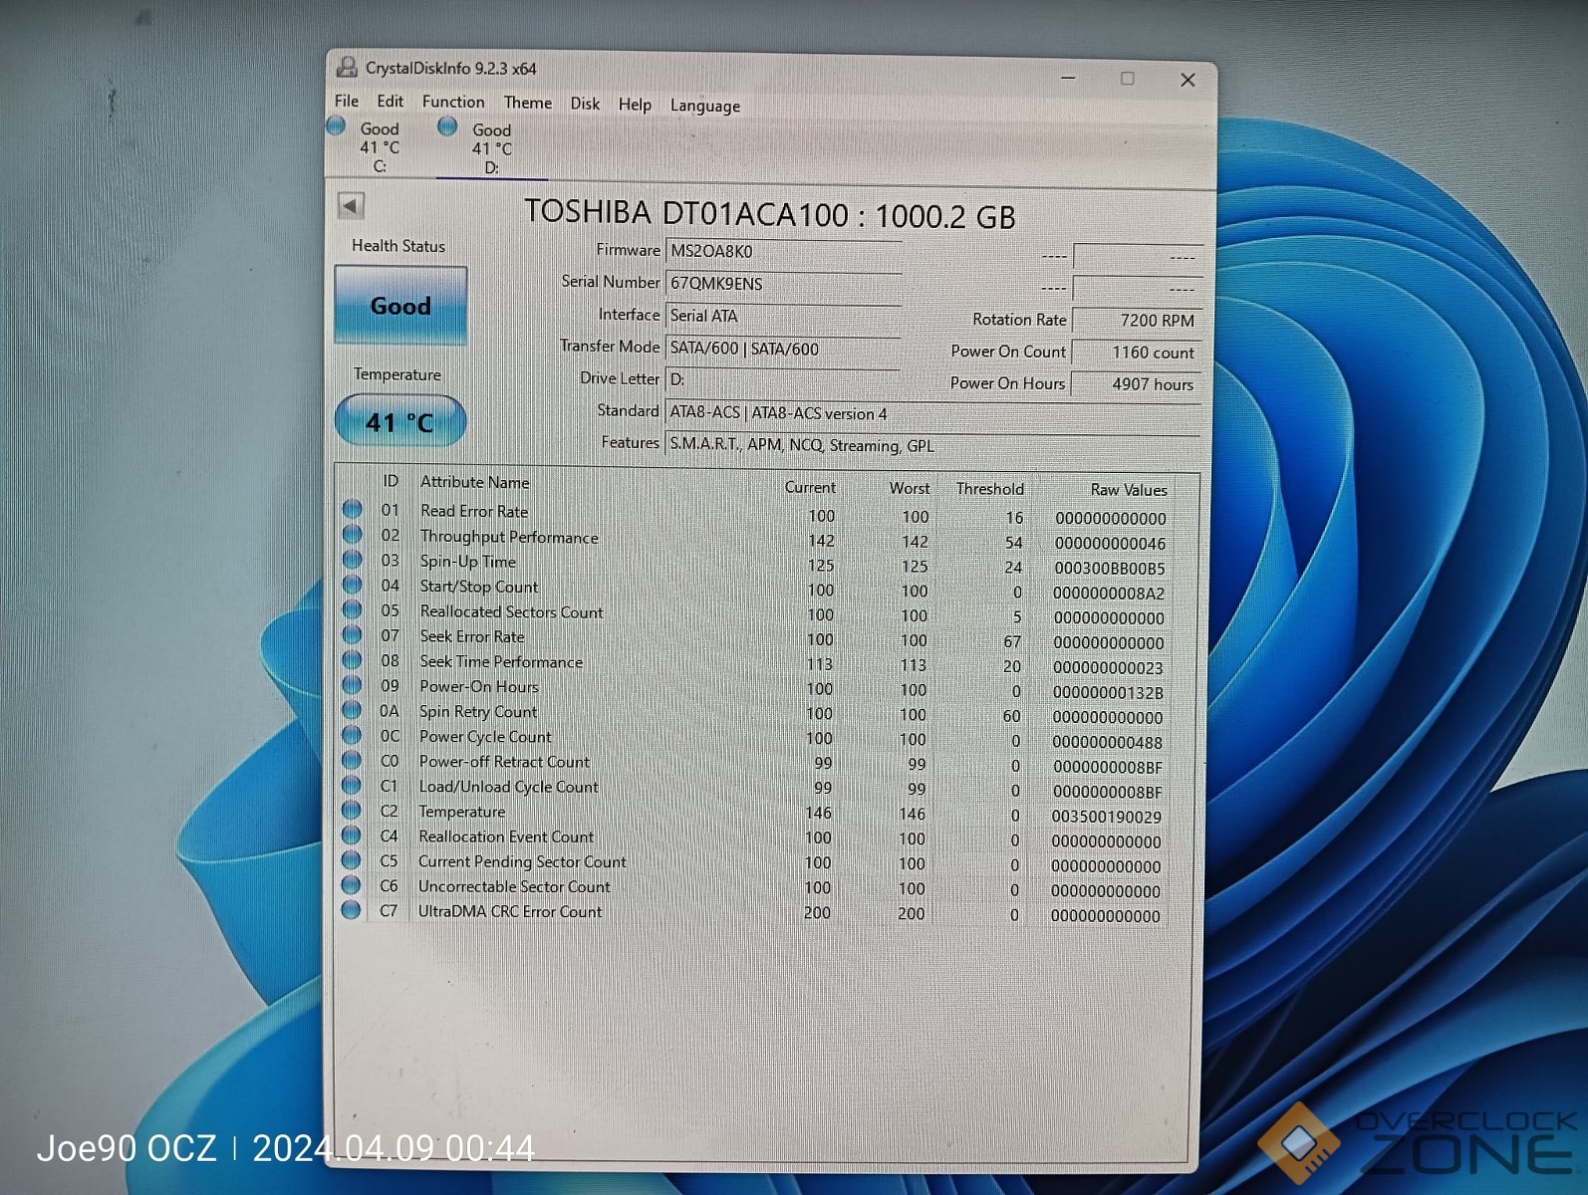This screenshot has height=1195, width=1588.
Task: Click the Power-off Retract Count status orb
Action: point(352,760)
